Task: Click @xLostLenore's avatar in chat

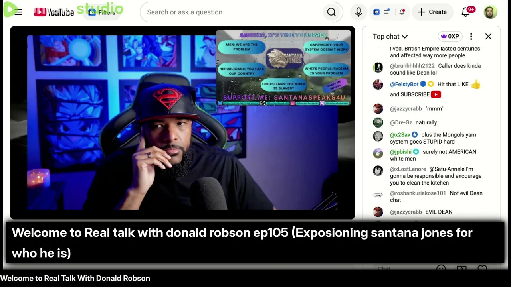Action: click(x=378, y=171)
